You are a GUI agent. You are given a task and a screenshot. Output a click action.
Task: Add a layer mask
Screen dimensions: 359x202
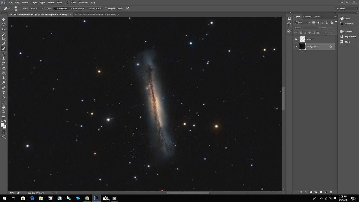[x=311, y=192]
